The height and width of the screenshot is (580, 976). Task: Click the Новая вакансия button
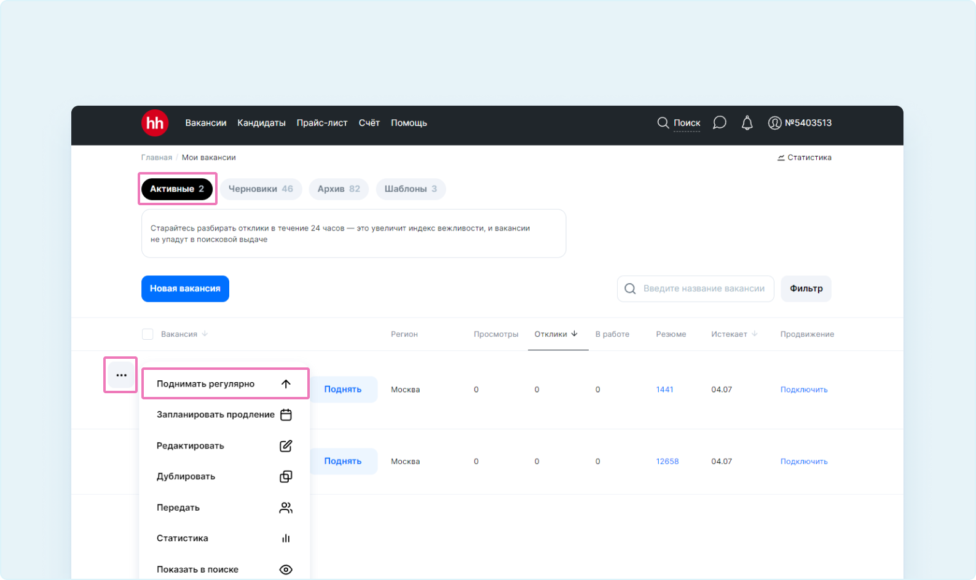[185, 289]
